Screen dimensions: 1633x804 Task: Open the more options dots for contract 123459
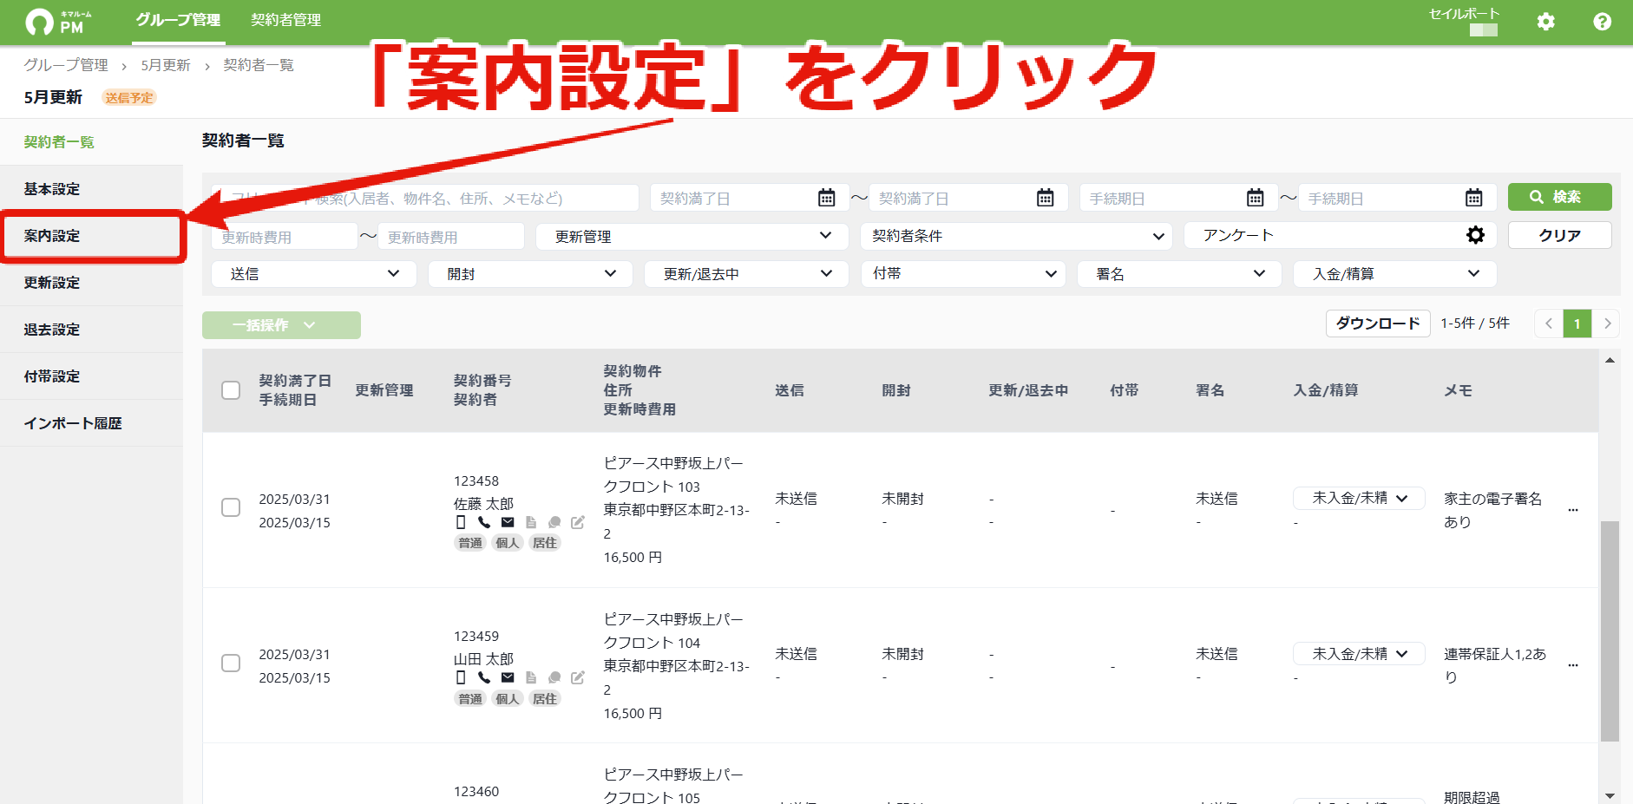(x=1573, y=665)
